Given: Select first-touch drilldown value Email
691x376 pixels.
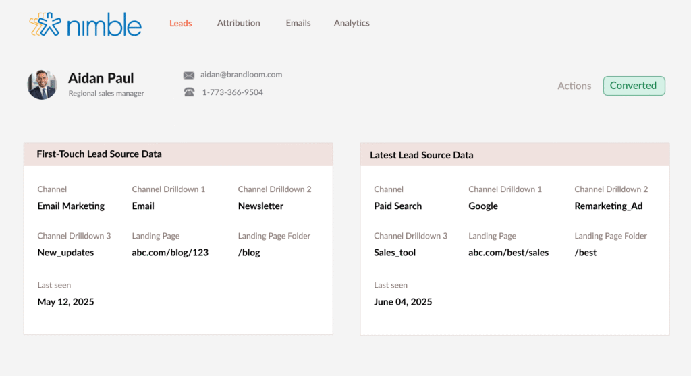Looking at the screenshot, I should pos(143,206).
